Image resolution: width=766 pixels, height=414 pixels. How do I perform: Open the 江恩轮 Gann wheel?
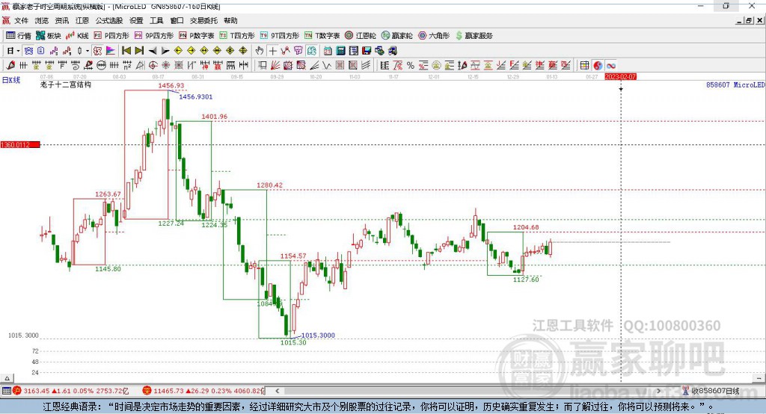pyautogui.click(x=361, y=36)
